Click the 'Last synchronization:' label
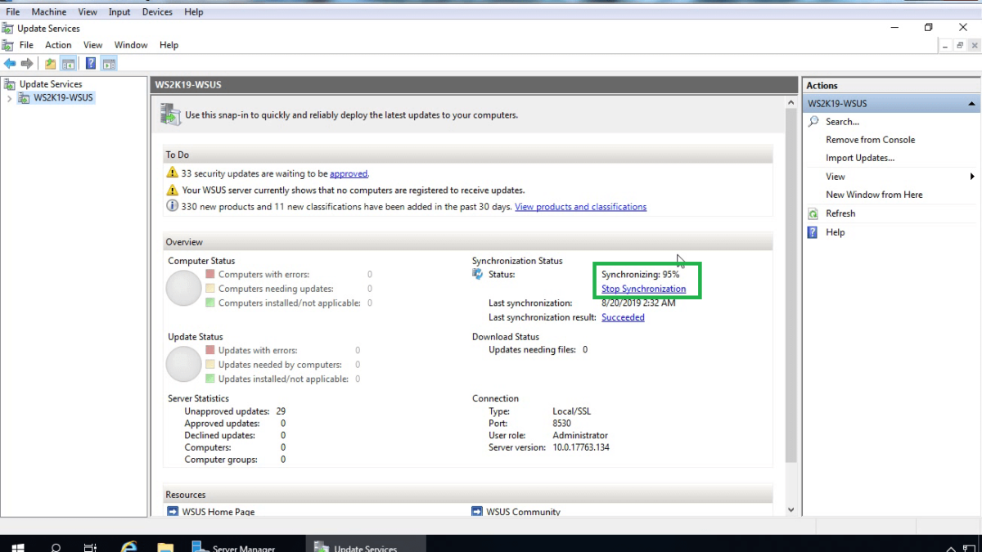 click(530, 303)
